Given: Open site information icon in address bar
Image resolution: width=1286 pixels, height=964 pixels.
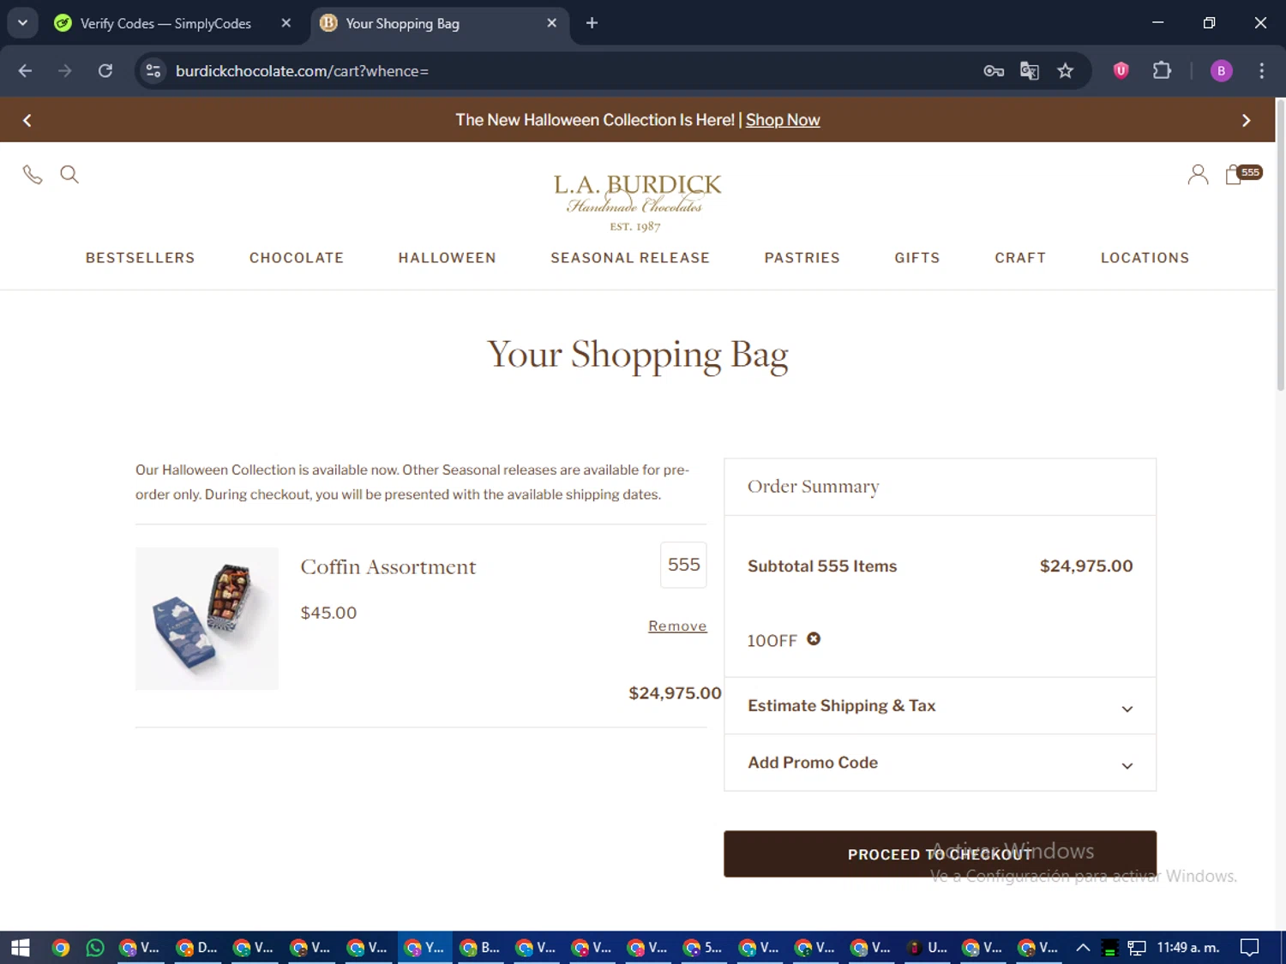Looking at the screenshot, I should tap(153, 71).
